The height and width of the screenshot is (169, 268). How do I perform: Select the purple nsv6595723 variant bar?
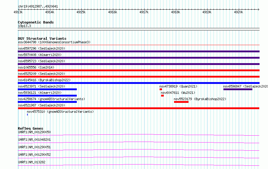(x=139, y=64)
